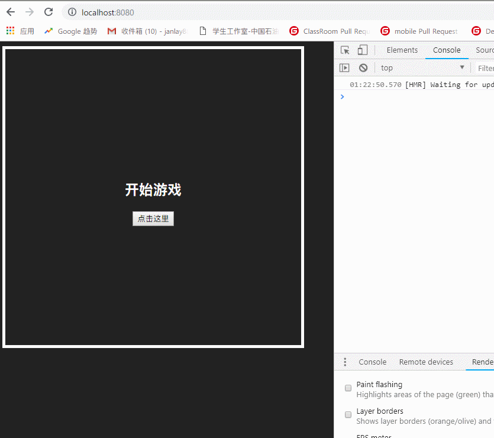Image resolution: width=494 pixels, height=438 pixels.
Task: Click the Layer borders label
Action: click(x=380, y=411)
